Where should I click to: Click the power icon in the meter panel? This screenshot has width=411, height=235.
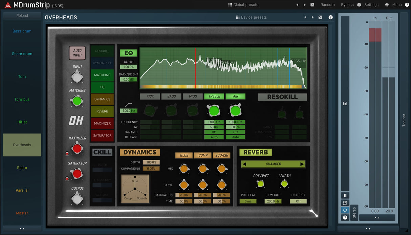pos(345,210)
